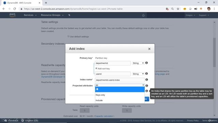Open the notifications bell icon
The height and width of the screenshot is (123, 218).
(143, 15)
